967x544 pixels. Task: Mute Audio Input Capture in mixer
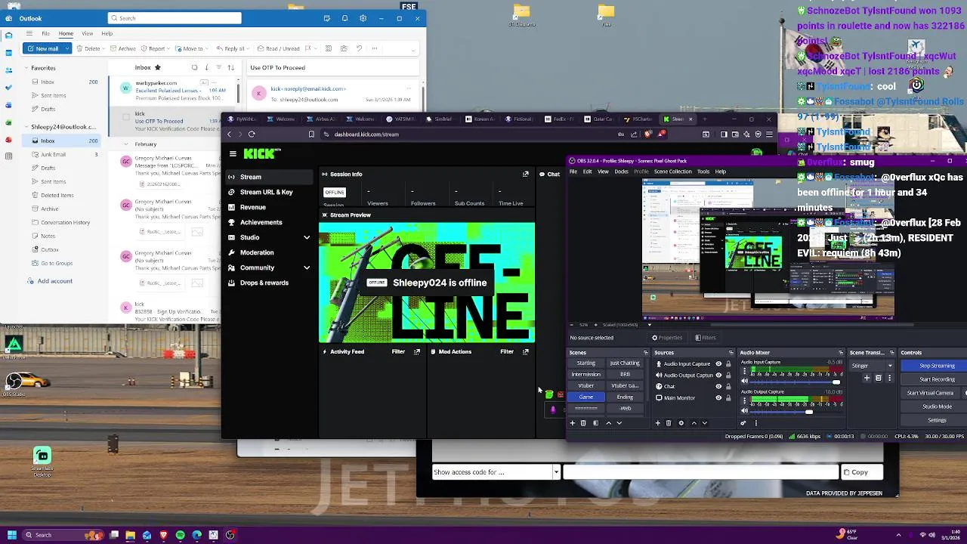coord(744,382)
